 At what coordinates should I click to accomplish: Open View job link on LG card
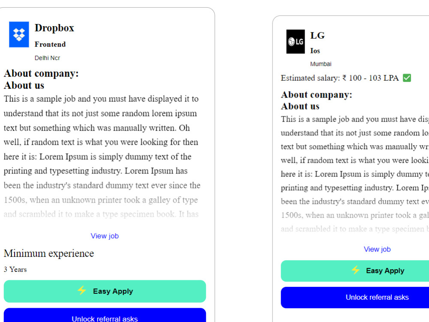pyautogui.click(x=377, y=249)
